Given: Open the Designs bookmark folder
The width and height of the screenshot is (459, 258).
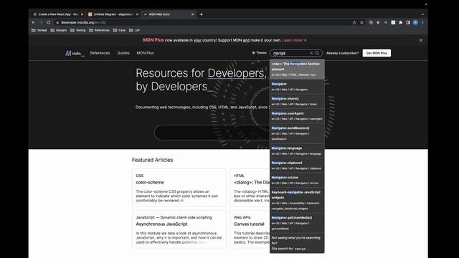Looking at the screenshot, I should [59, 30].
